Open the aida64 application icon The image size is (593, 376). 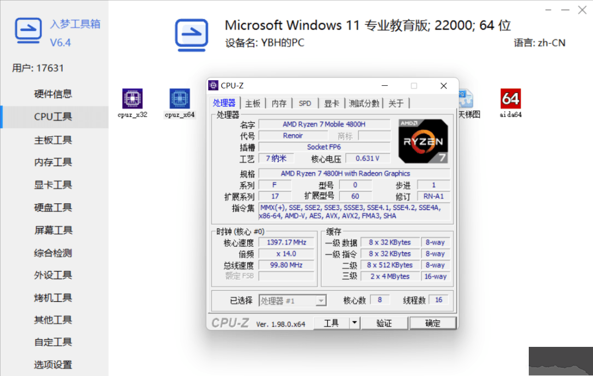[x=510, y=99]
